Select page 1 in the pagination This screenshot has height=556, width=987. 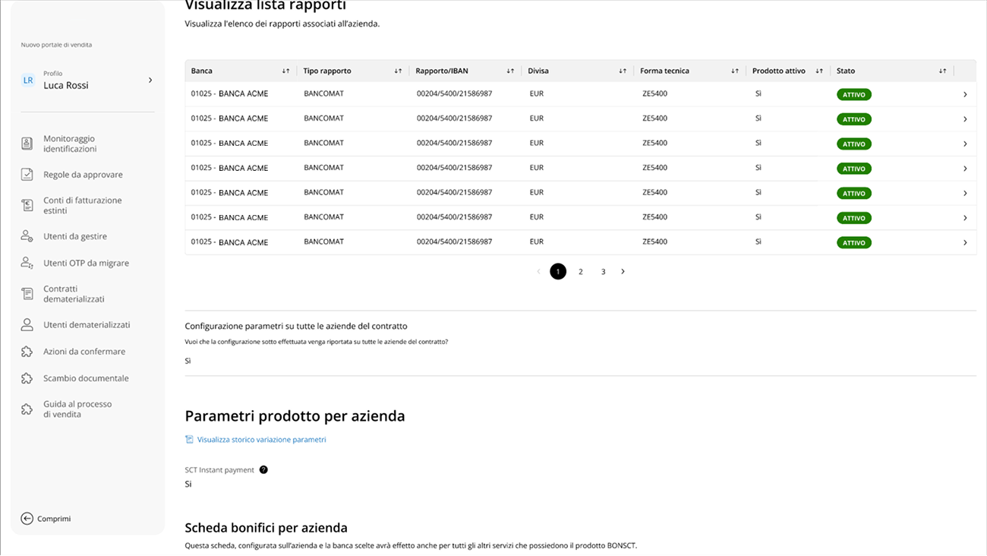(558, 271)
